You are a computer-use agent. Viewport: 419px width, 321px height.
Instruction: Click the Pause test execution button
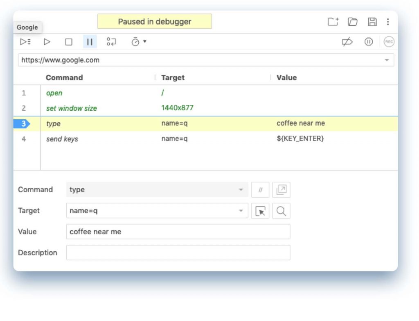pos(90,42)
